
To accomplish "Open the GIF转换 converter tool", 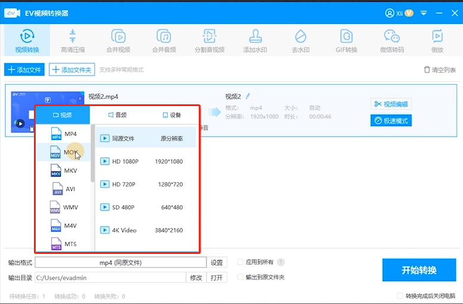I will click(345, 41).
